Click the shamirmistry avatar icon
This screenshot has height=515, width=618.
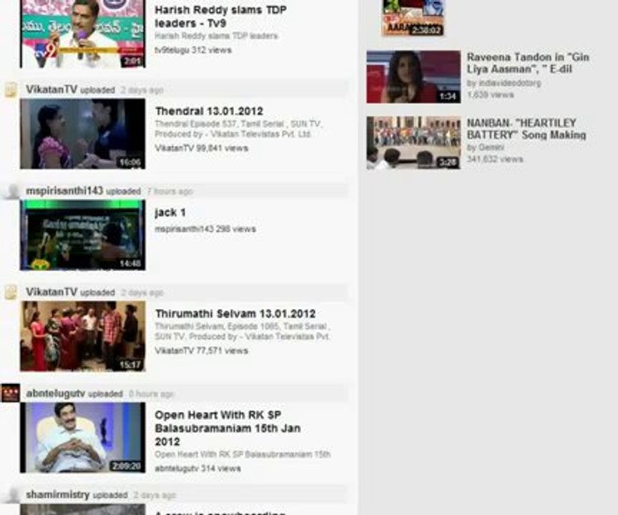(12, 495)
